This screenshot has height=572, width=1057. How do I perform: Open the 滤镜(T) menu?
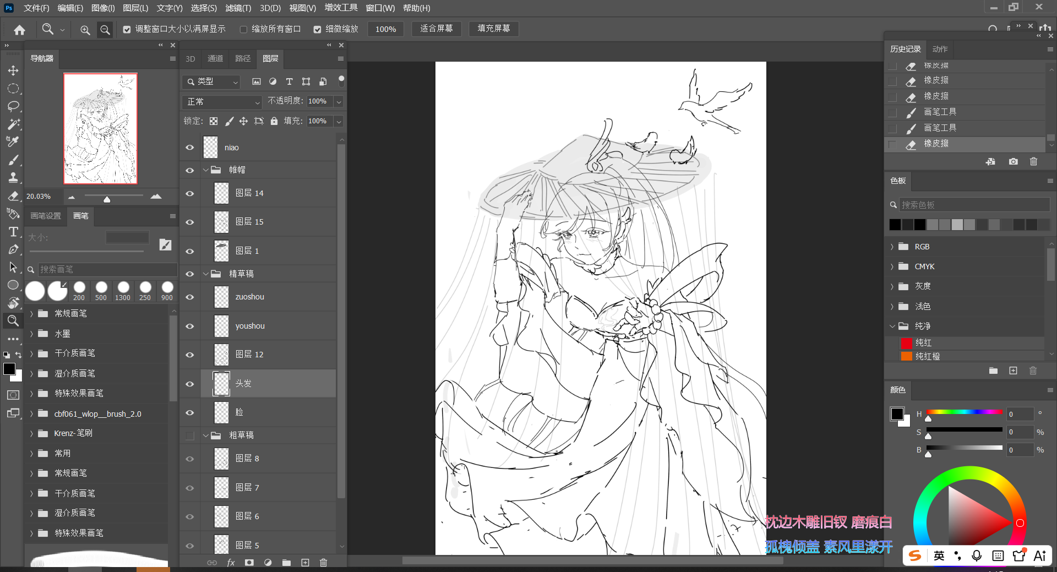(238, 8)
